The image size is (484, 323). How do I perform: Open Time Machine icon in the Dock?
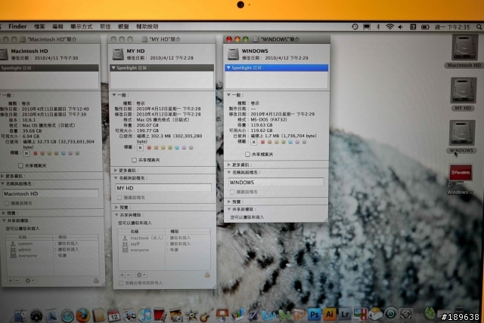(390, 314)
